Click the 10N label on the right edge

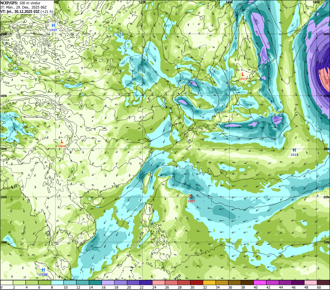click(326, 242)
